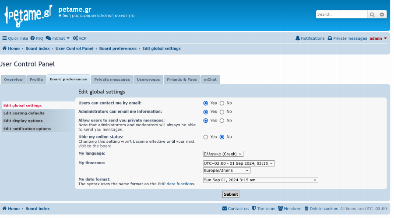Open the admin username link
This screenshot has width=394, height=218.
pos(376,38)
